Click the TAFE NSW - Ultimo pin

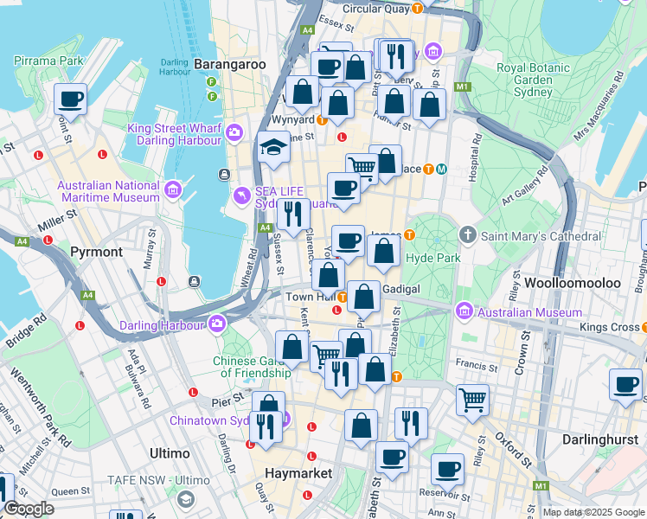(x=186, y=499)
